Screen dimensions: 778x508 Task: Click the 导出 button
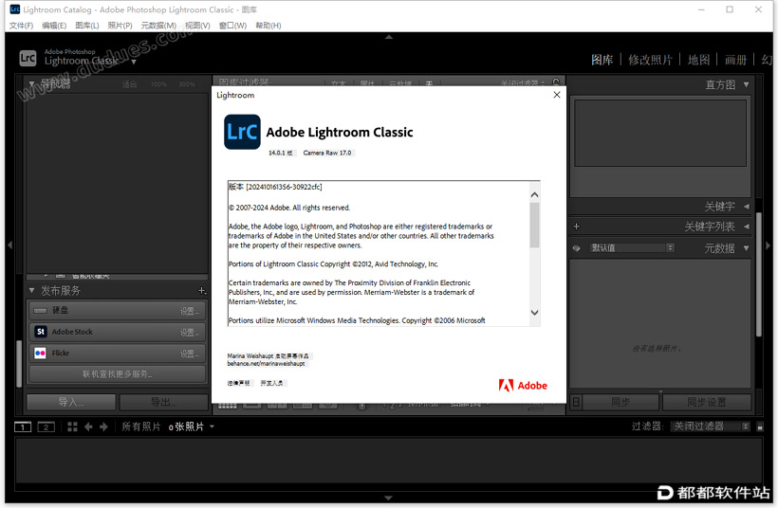164,402
